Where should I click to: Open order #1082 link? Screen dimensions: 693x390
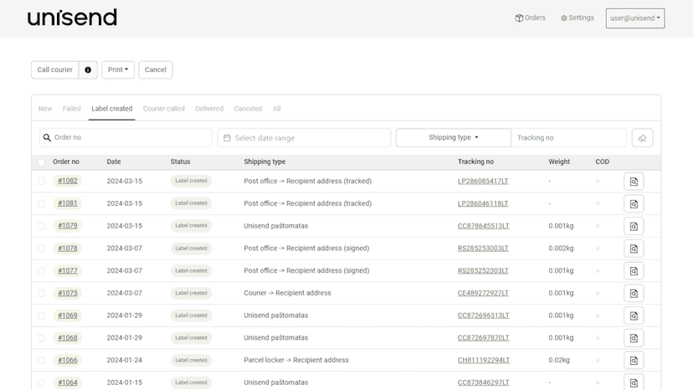coord(68,181)
